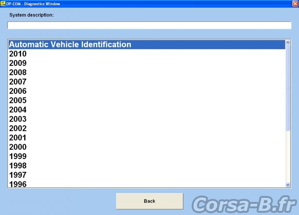
Task: Select Automatic Vehicle Identification entry
Action: (147, 44)
